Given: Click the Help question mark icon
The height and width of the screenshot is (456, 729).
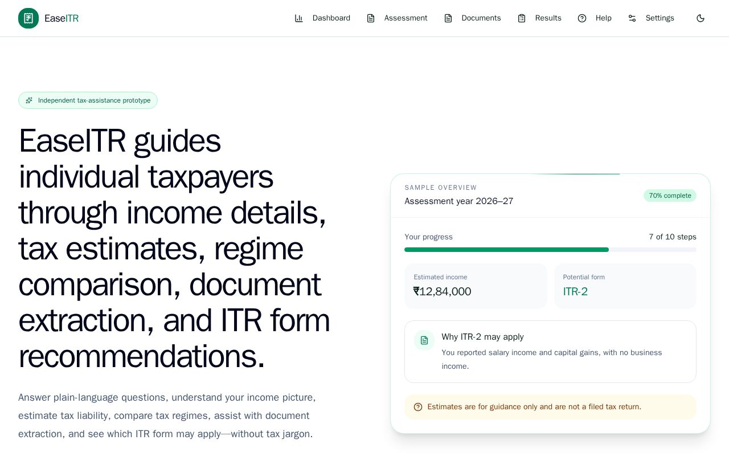Looking at the screenshot, I should point(582,18).
